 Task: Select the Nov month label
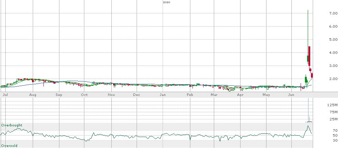(111, 95)
